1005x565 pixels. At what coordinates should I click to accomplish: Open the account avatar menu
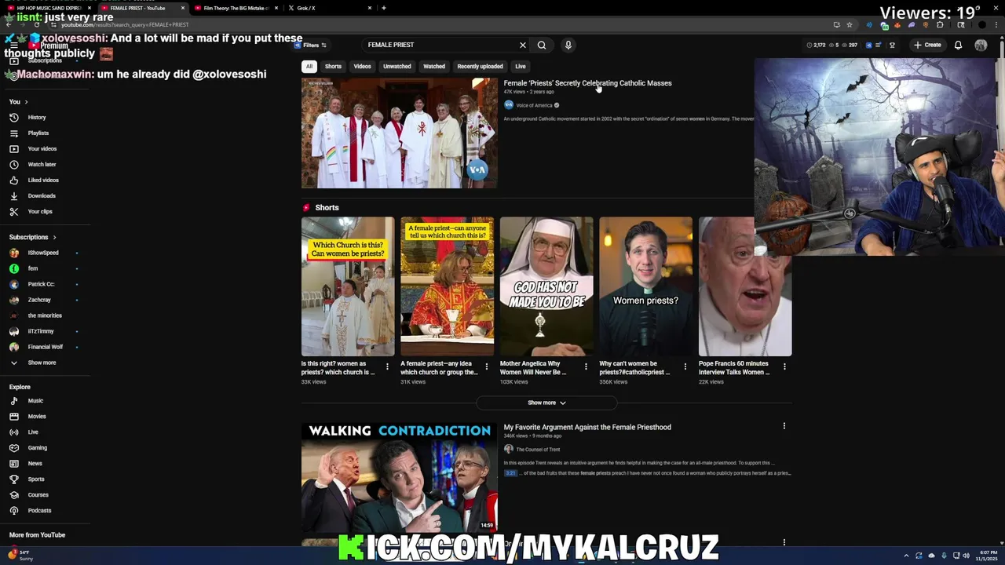pyautogui.click(x=981, y=45)
